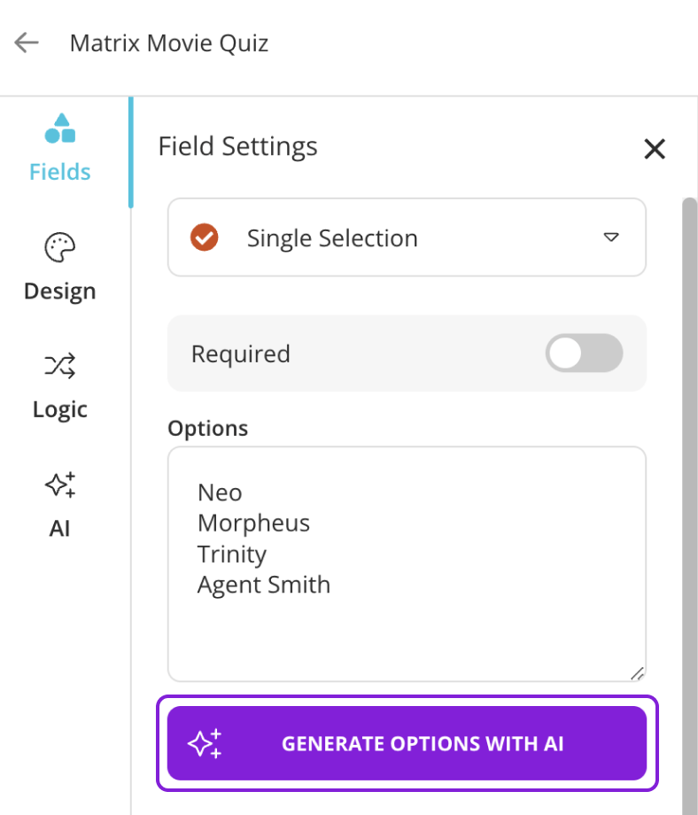Click the back arrow icon

click(27, 43)
